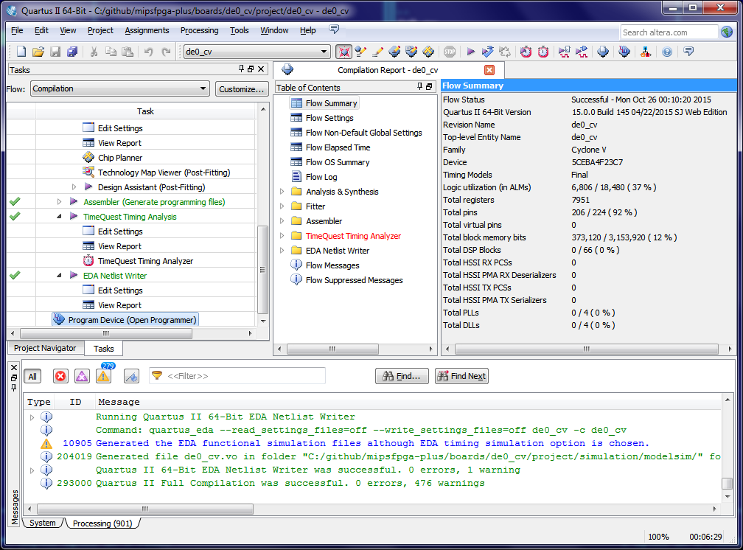Click the Stop Processing icon

pyautogui.click(x=450, y=52)
